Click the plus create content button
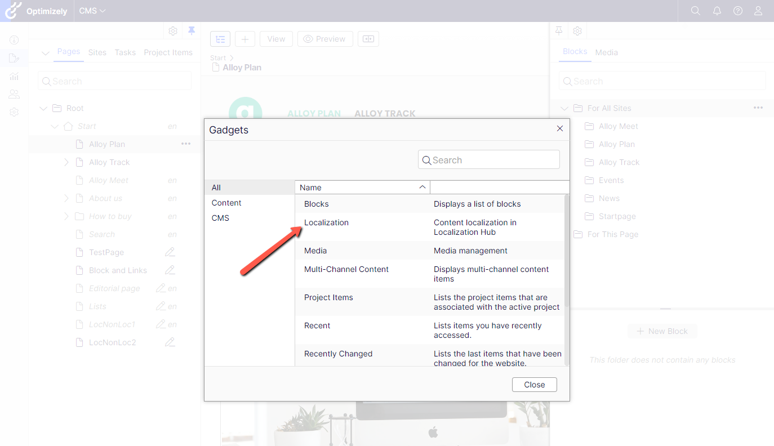The height and width of the screenshot is (446, 774). [245, 39]
